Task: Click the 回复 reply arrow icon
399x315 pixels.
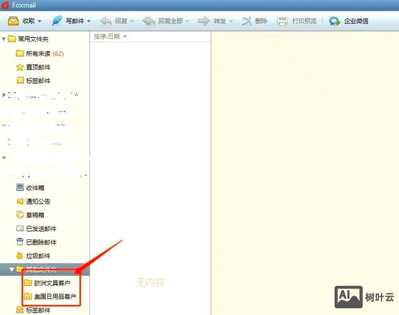Action: click(x=106, y=21)
